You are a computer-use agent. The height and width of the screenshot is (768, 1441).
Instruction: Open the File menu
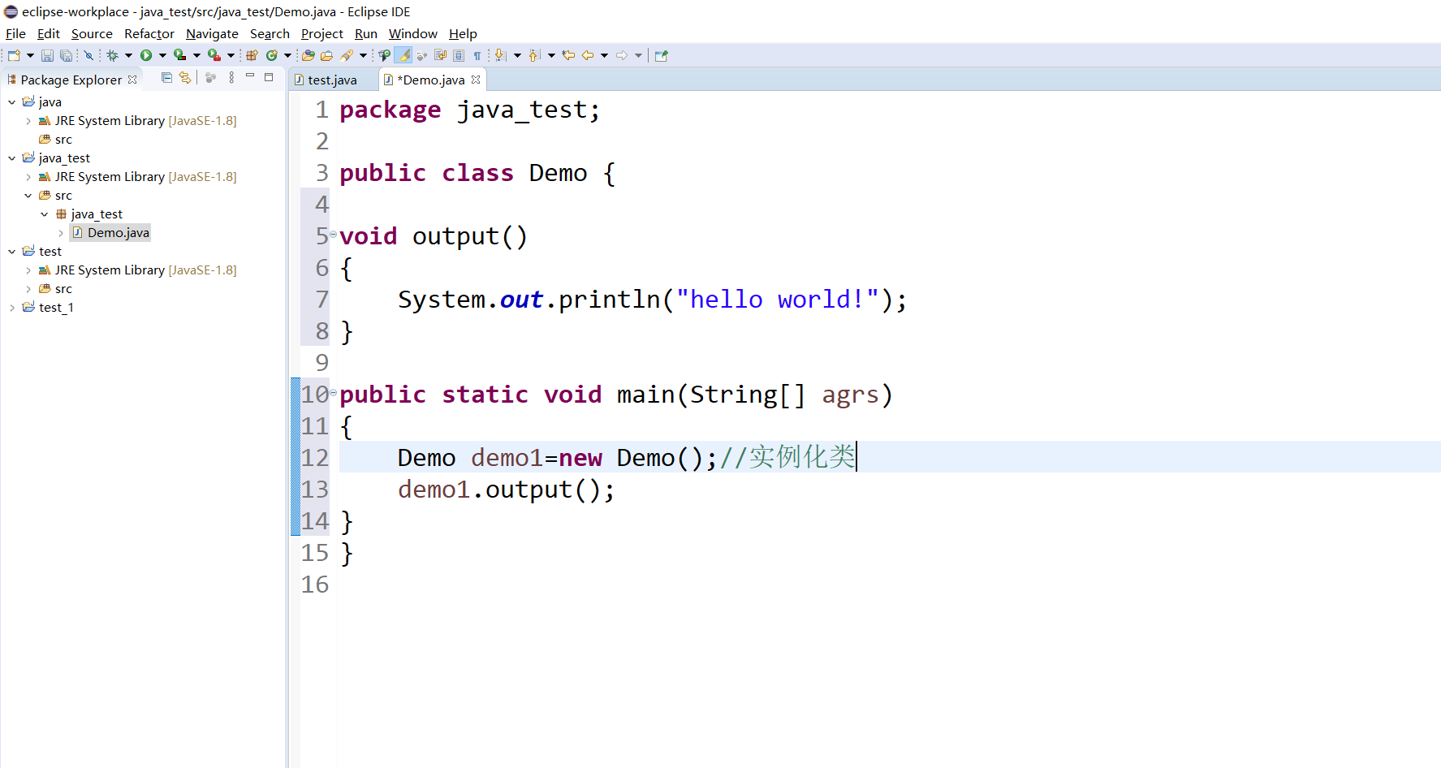tap(15, 33)
